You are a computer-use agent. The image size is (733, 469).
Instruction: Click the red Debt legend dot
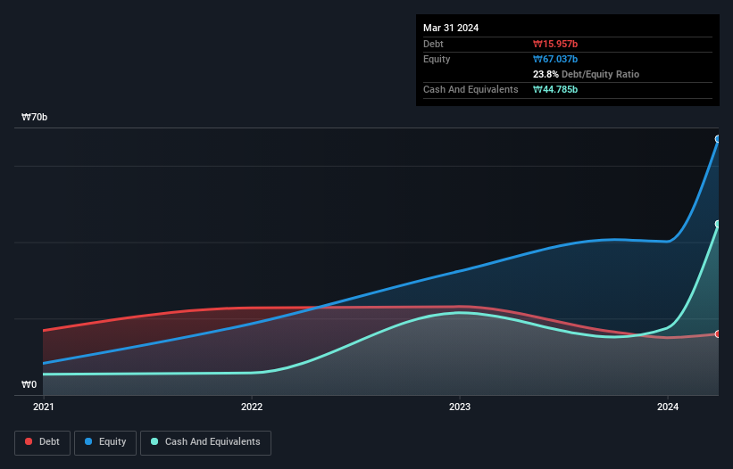tap(29, 441)
